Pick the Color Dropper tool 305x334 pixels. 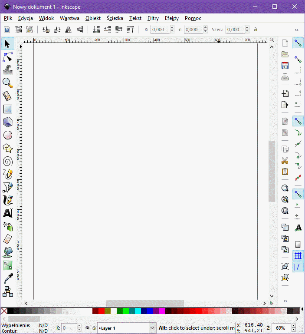[8, 278]
